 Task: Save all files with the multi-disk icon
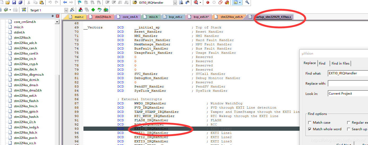[20, 2]
